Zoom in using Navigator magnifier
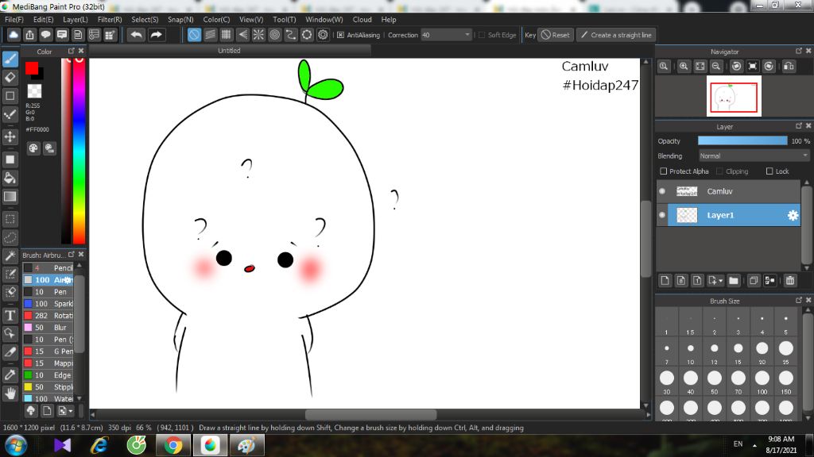Viewport: 814px width, 457px height. point(684,67)
